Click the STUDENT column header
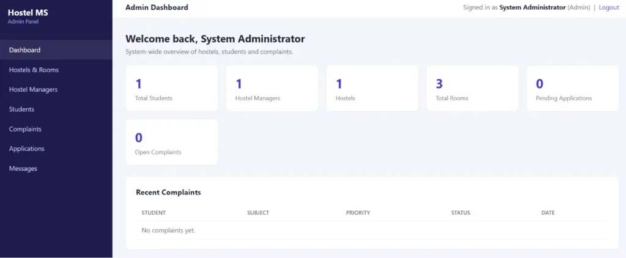This screenshot has height=258, width=626. [x=153, y=213]
